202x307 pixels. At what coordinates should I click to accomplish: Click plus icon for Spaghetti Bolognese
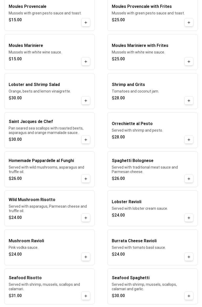coord(189,179)
